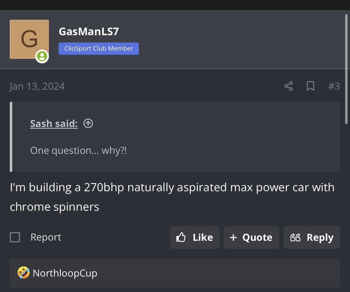Tick the checkbox beside Report
The height and width of the screenshot is (292, 350).
click(15, 237)
